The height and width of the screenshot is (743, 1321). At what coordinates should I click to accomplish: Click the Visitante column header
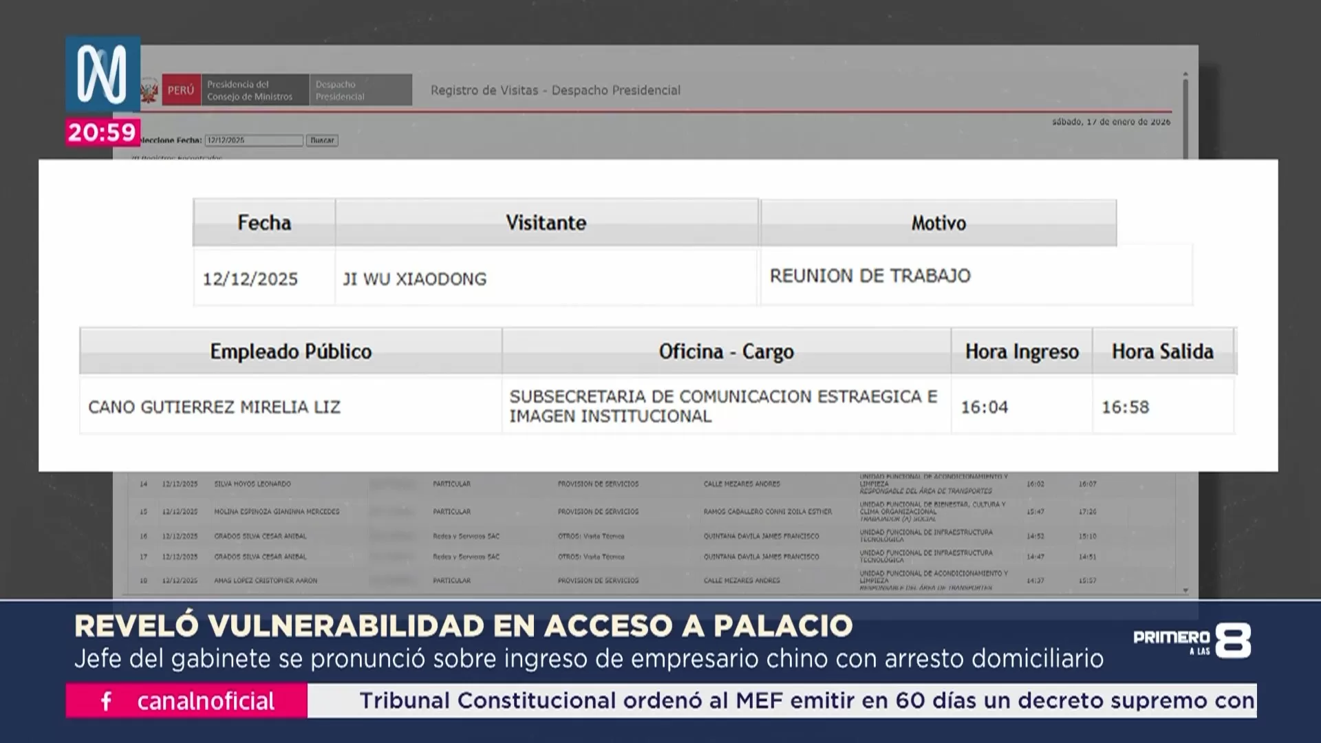pos(546,223)
